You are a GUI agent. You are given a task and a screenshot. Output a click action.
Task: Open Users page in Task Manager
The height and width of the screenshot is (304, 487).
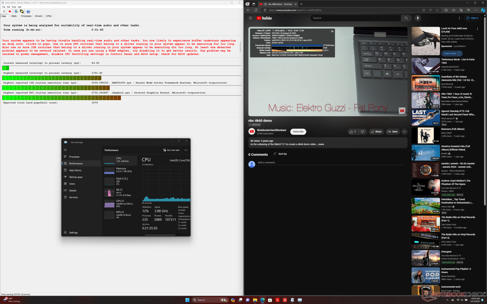point(81,184)
